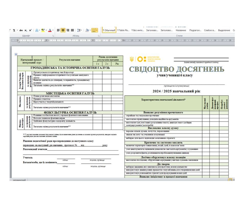Click Рішення педагогічної ради heading text
This screenshot has width=240, height=201.
(x=58, y=141)
